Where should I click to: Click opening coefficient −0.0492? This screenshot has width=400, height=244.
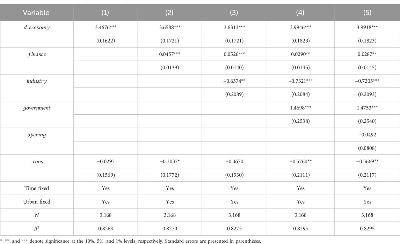click(367, 135)
